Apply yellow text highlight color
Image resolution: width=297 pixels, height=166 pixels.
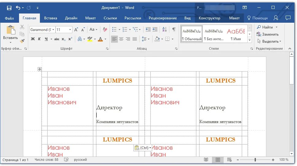(x=90, y=39)
